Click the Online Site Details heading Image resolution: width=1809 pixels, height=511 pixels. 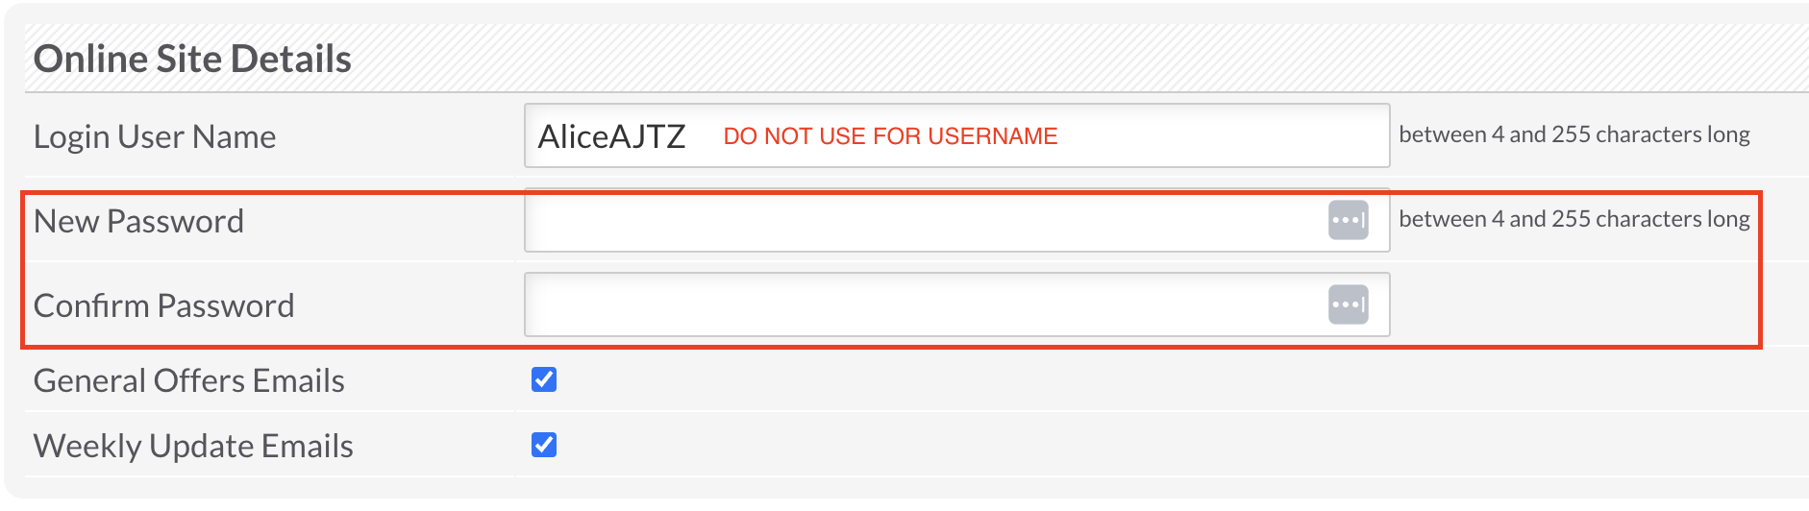[x=192, y=59]
